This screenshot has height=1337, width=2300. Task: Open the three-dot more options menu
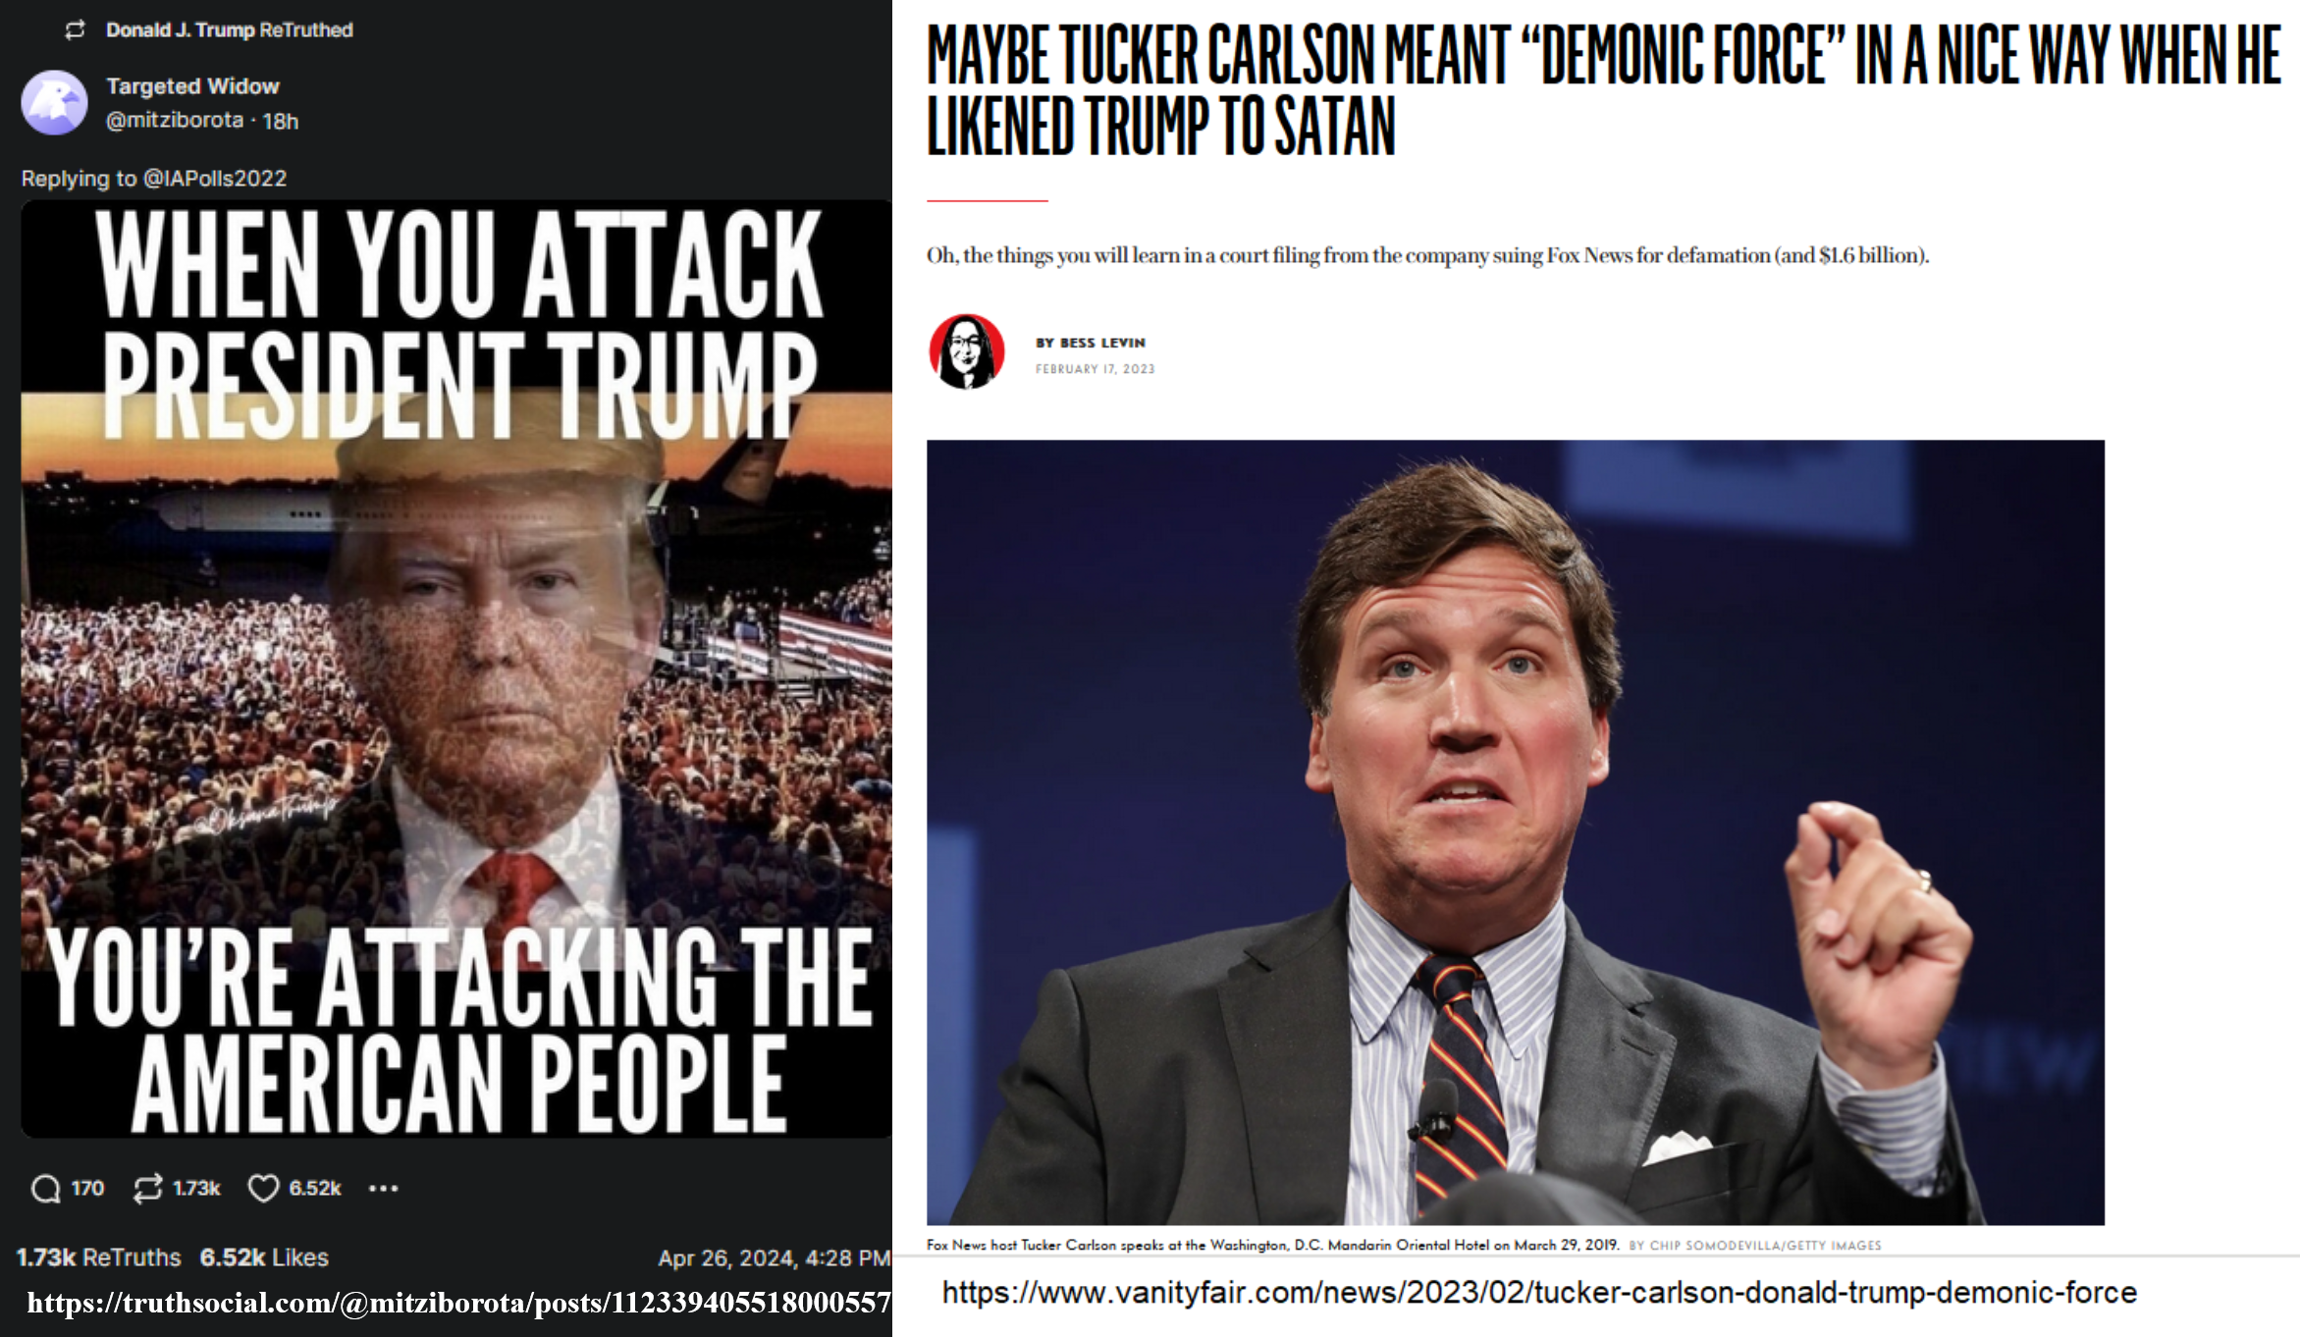point(383,1189)
